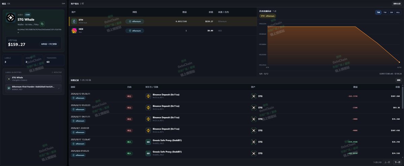The height and width of the screenshot is (166, 404).
Task: Click Binance Deposit (0x11ca) in 03:22:23 row
Action: 166,106
